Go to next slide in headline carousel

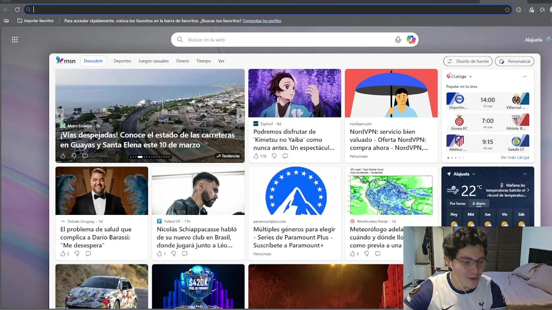point(240,116)
